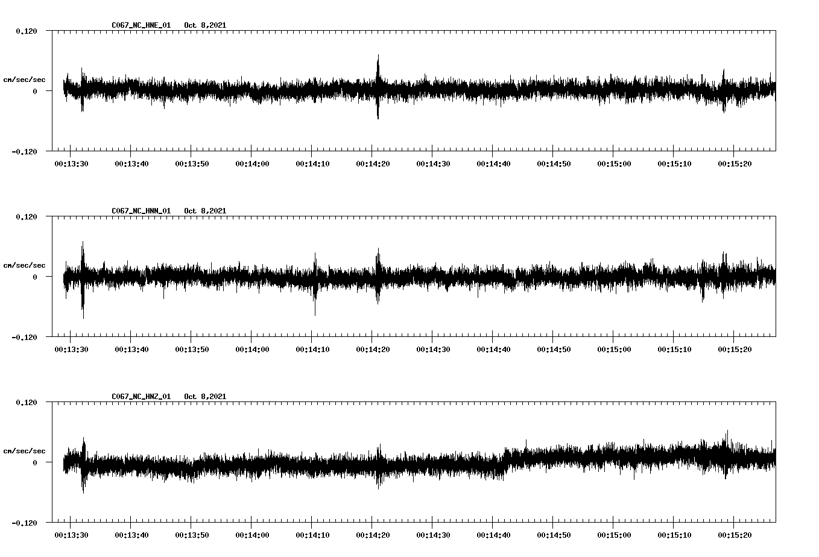
Task: Click the C067_NC_HNE_01 plot title
Action: click(141, 25)
